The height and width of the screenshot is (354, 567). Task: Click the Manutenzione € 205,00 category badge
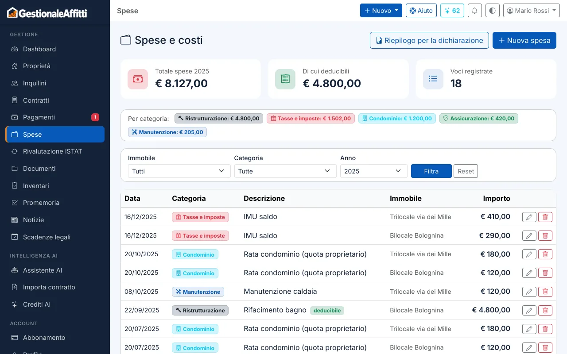pyautogui.click(x=167, y=132)
